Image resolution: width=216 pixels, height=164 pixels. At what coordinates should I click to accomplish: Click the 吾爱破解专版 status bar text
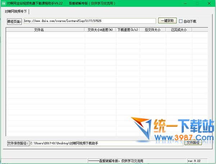tap(120, 160)
